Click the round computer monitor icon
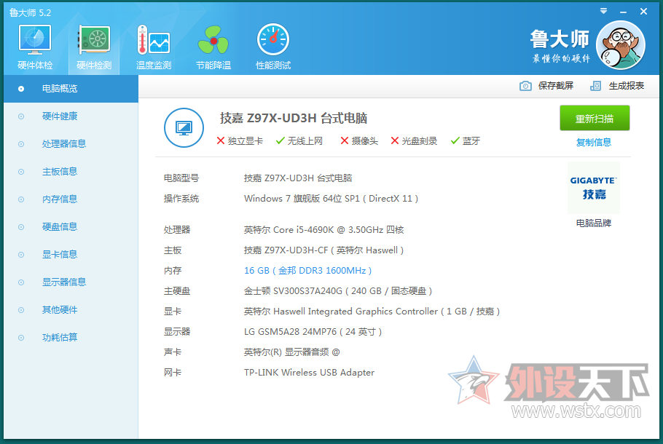This screenshot has height=444, width=663. pyautogui.click(x=184, y=127)
